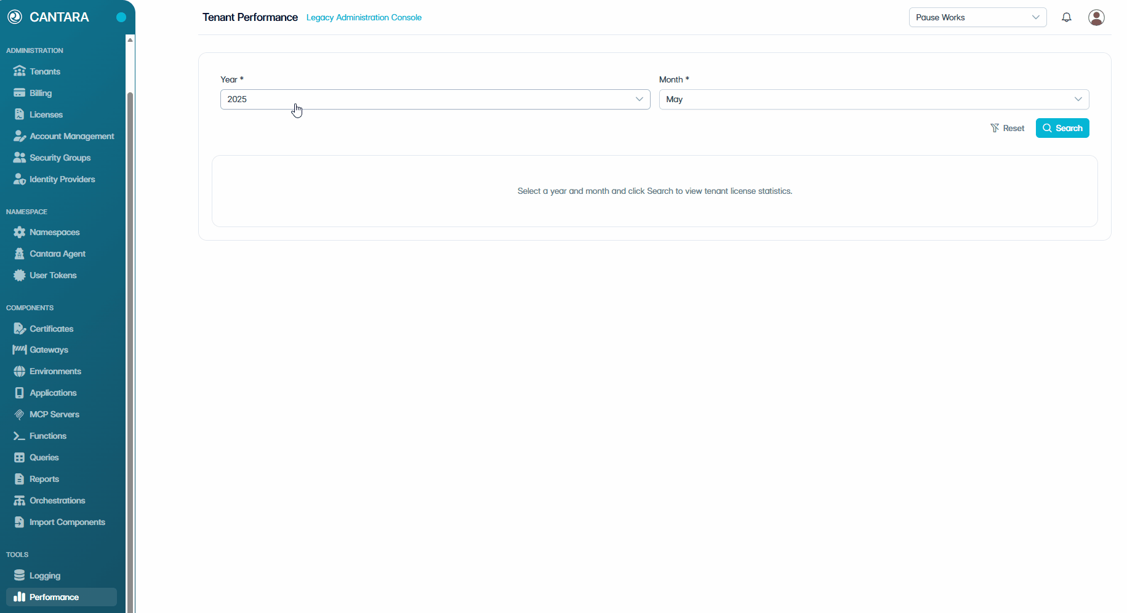Click the Environments globe icon
This screenshot has width=1127, height=613.
20,371
